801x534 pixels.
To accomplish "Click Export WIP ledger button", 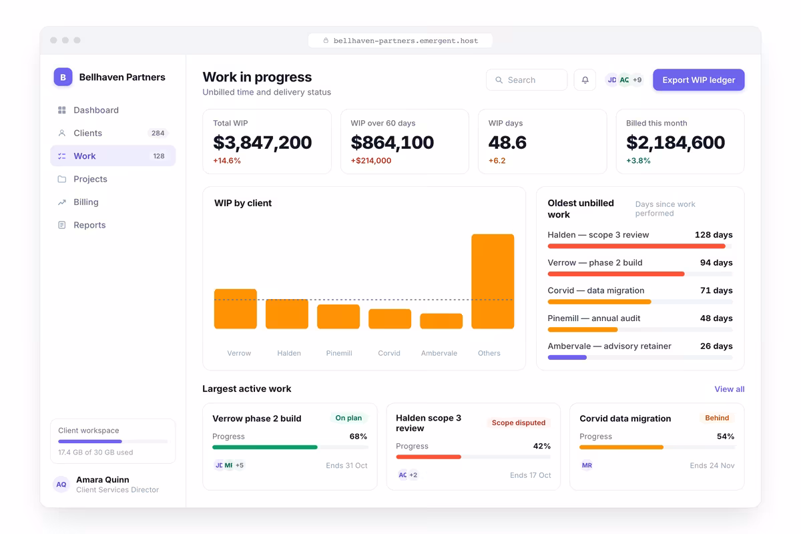I will (x=698, y=80).
